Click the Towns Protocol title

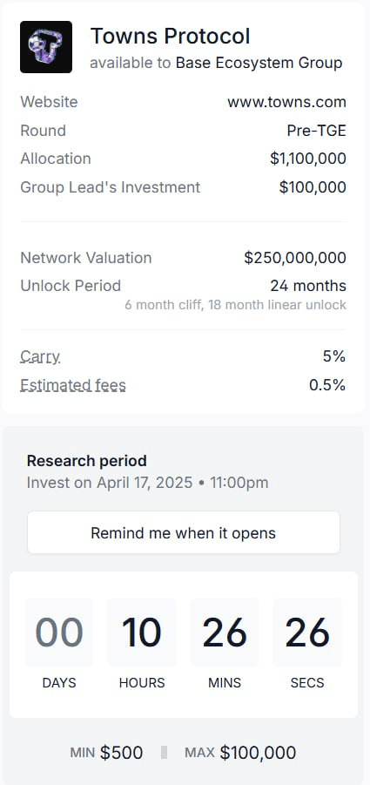click(170, 37)
